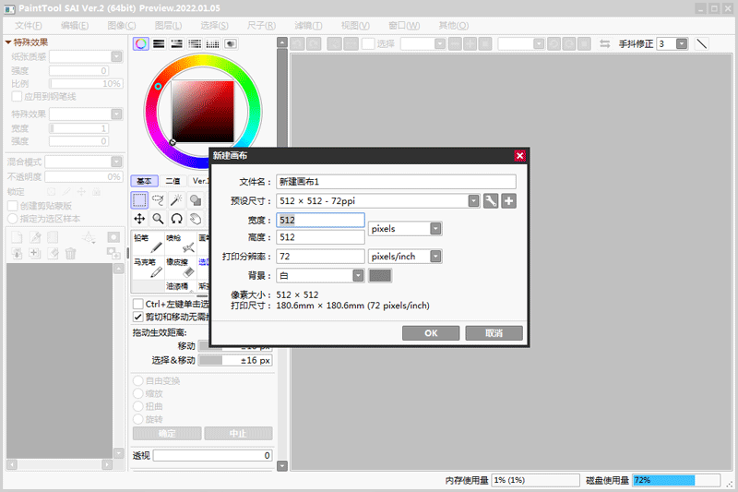Click the new layer icon
The width and height of the screenshot is (738, 492).
(x=17, y=238)
